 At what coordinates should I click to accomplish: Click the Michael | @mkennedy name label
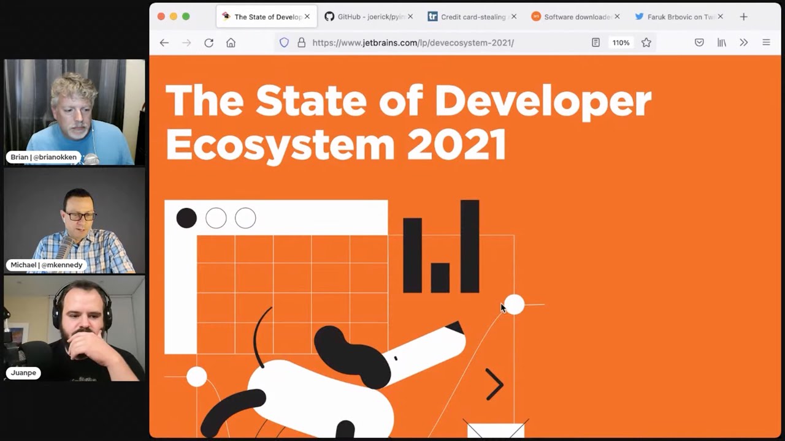pyautogui.click(x=47, y=265)
